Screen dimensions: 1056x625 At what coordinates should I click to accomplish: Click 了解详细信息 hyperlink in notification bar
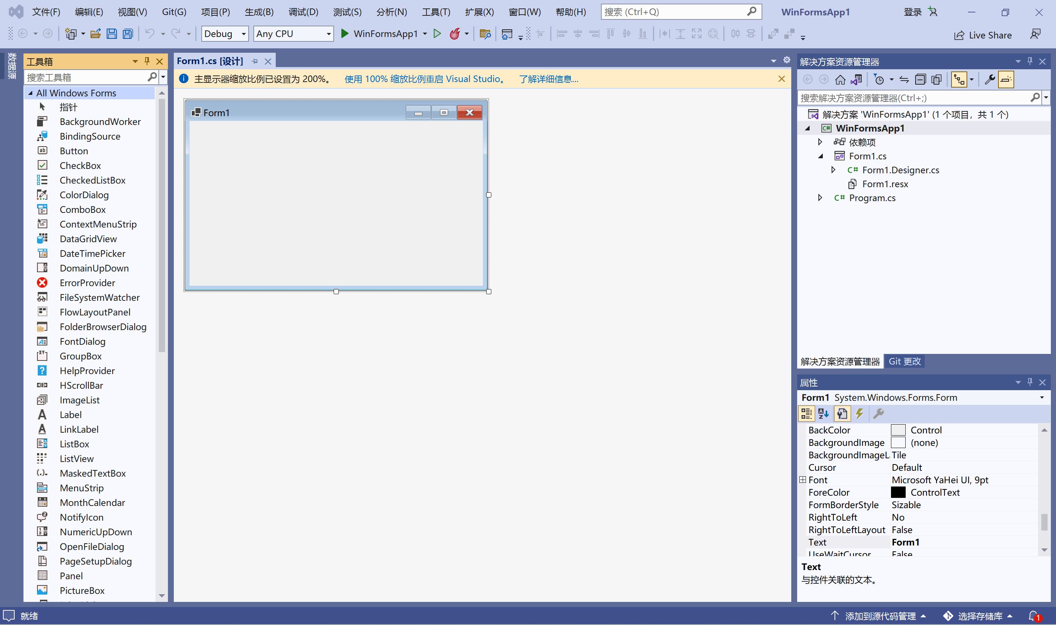[x=549, y=79]
